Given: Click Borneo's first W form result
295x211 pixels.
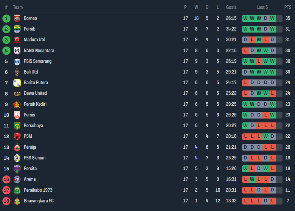Looking at the screenshot, I should click(x=245, y=18).
